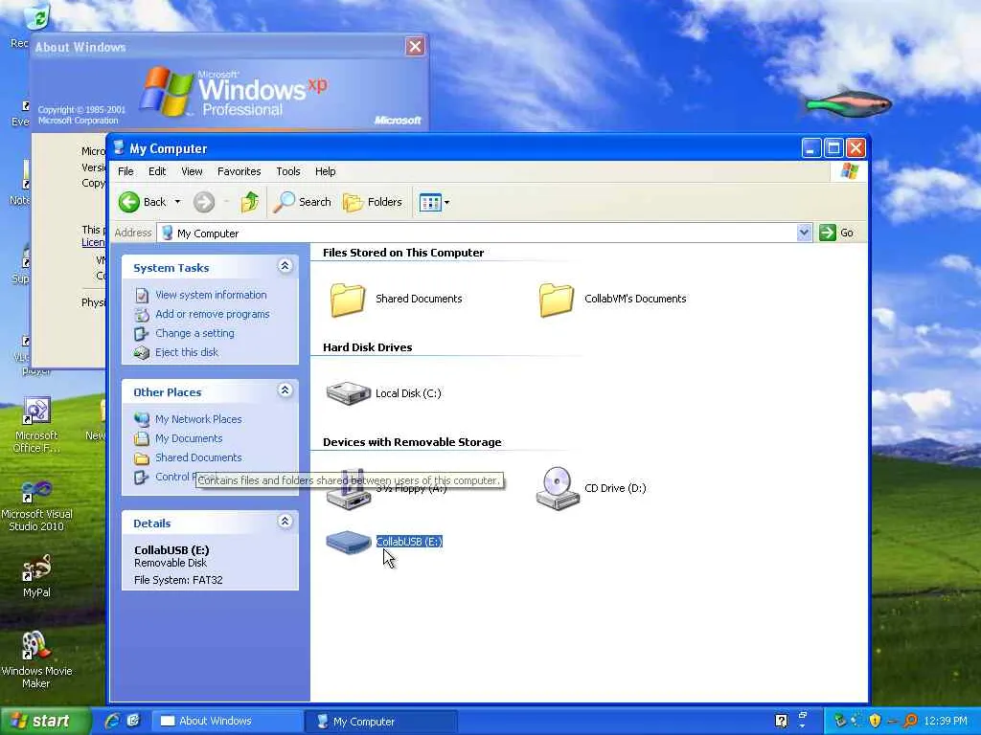Collapse the System Tasks panel
Viewport: 981px width, 735px height.
pos(285,266)
